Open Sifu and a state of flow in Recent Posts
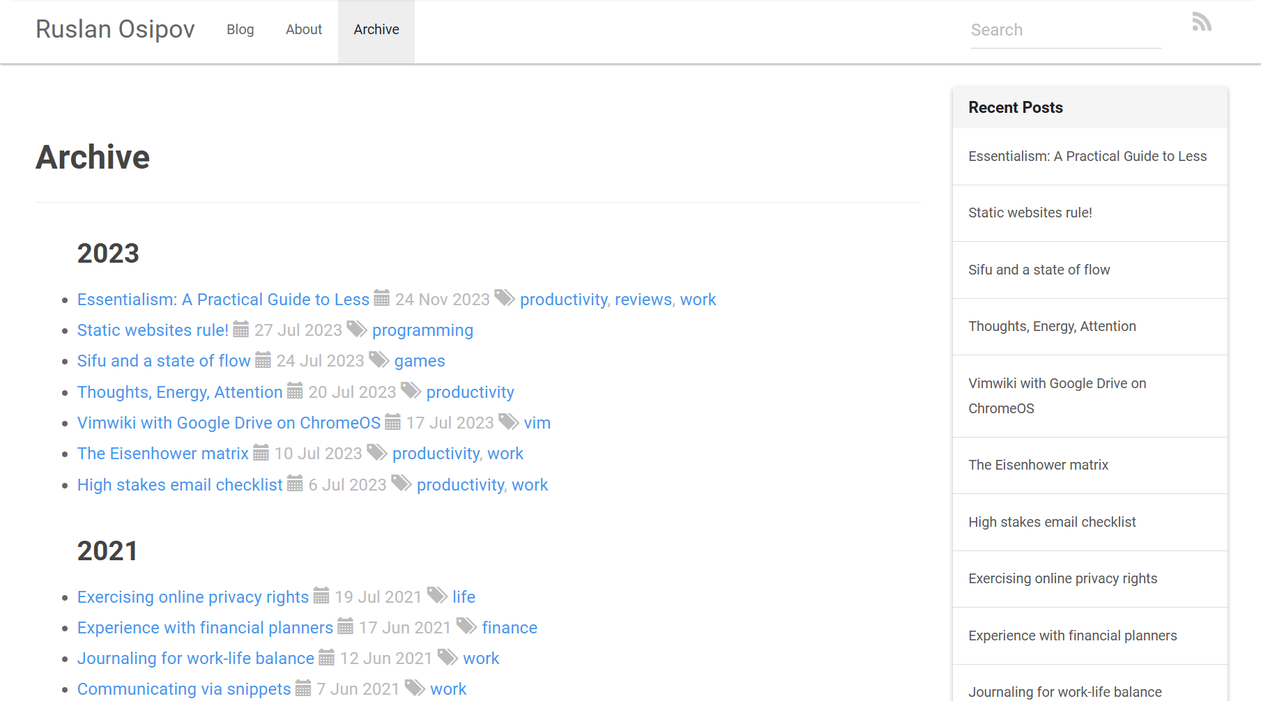 pos(1039,270)
